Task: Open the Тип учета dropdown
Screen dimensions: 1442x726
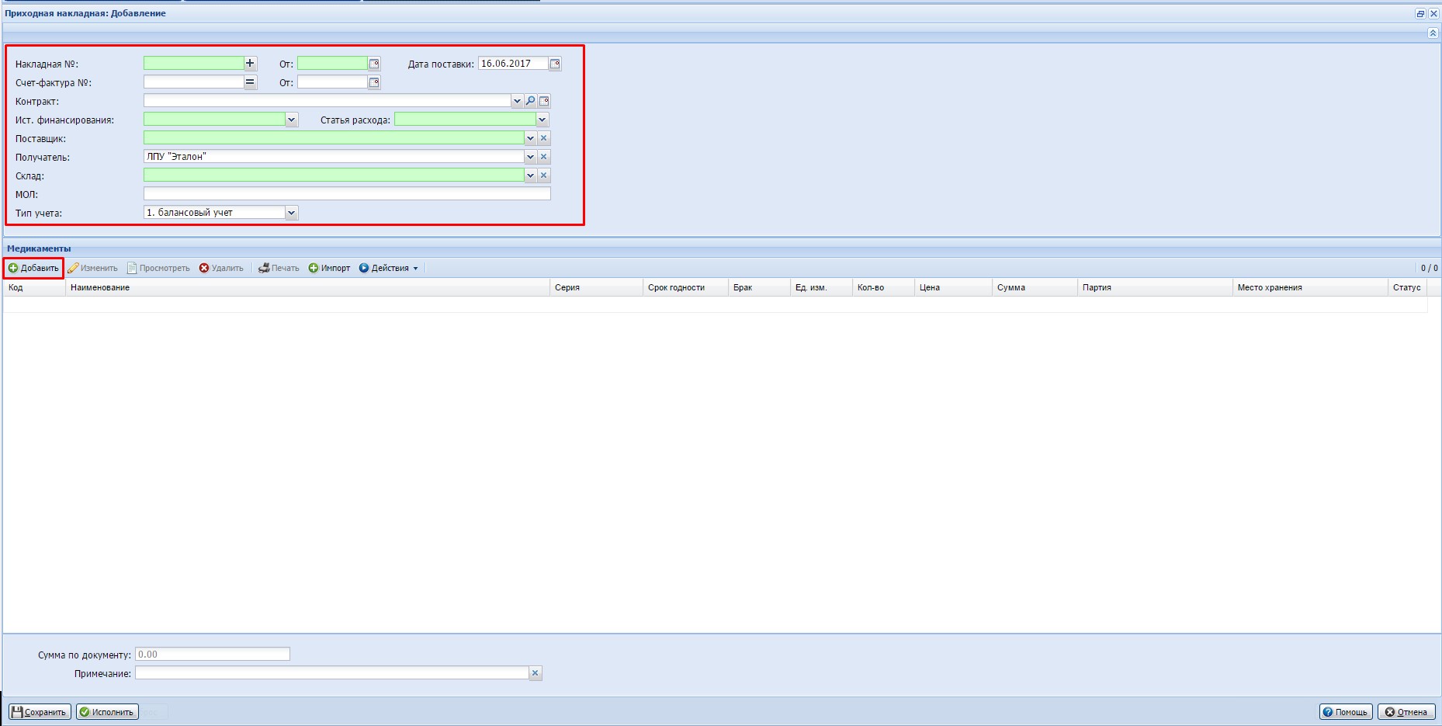Action: point(292,213)
